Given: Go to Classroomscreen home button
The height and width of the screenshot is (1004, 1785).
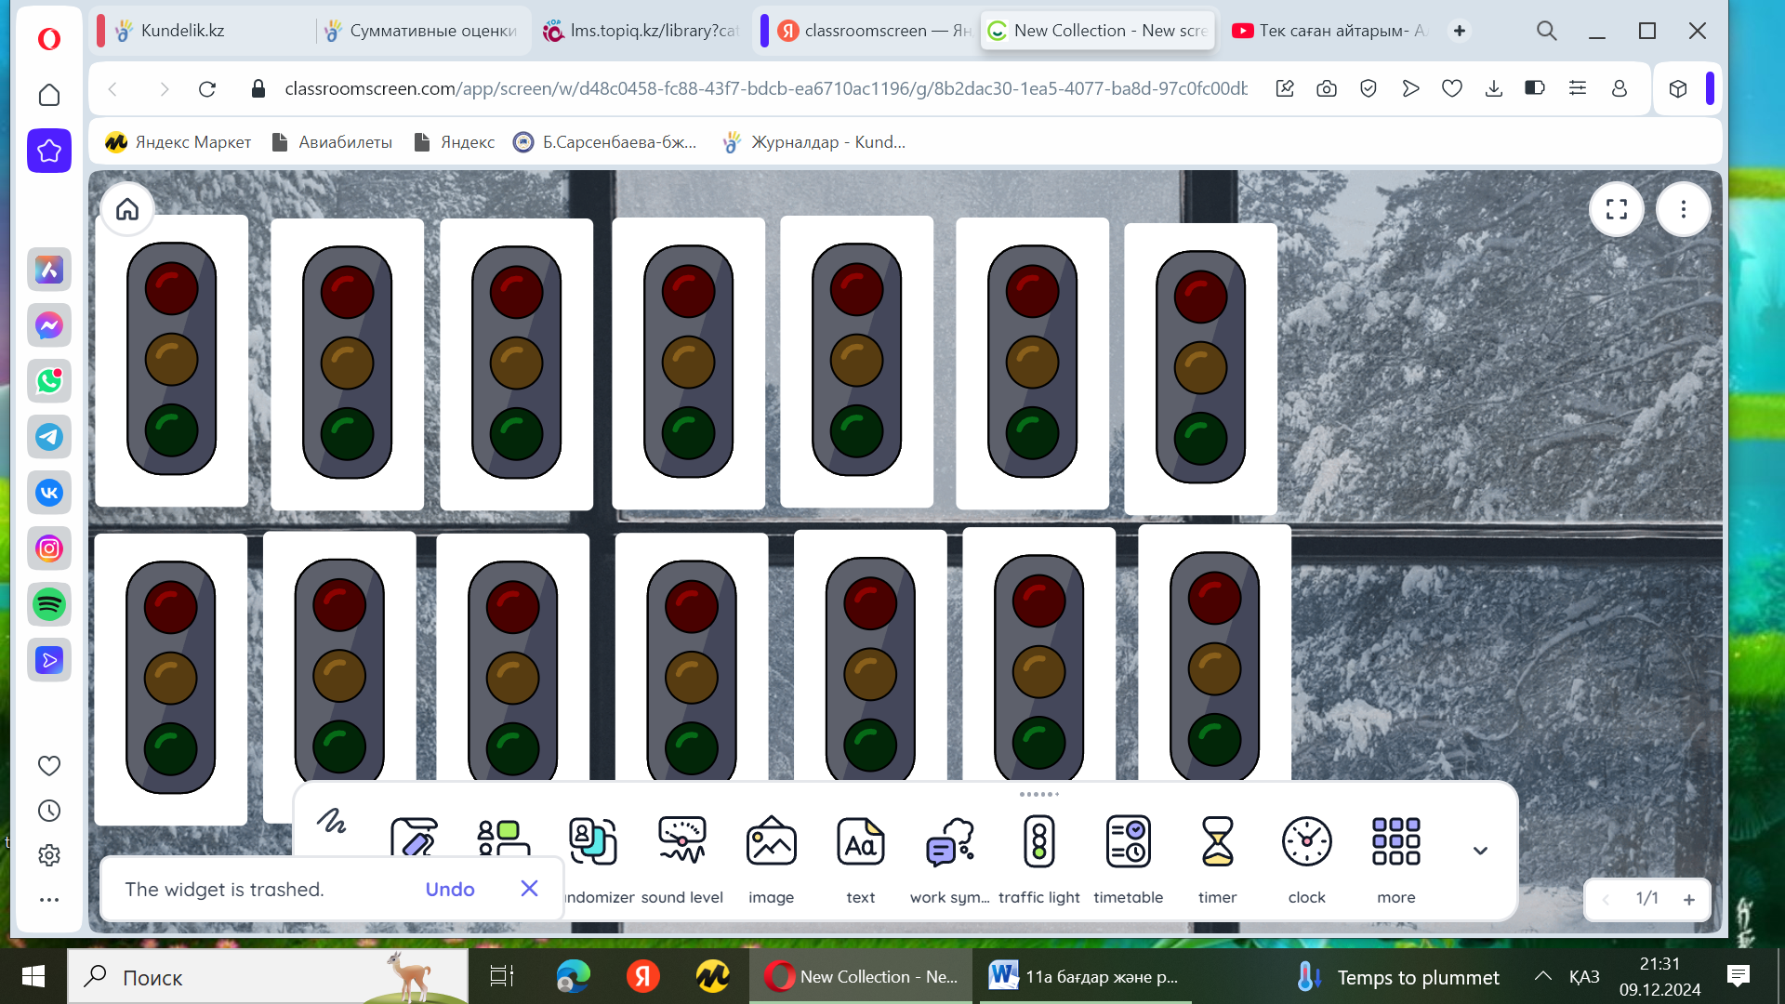Looking at the screenshot, I should point(127,210).
